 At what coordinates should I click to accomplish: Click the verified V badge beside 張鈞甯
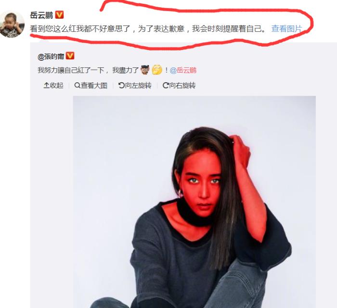click(70, 56)
